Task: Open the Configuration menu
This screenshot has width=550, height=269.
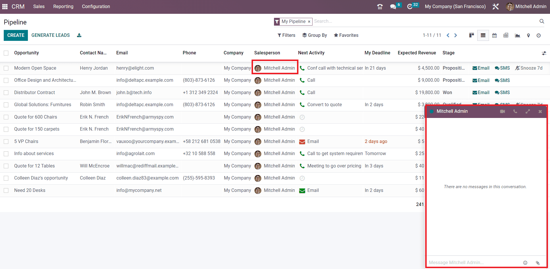Action: click(x=96, y=6)
